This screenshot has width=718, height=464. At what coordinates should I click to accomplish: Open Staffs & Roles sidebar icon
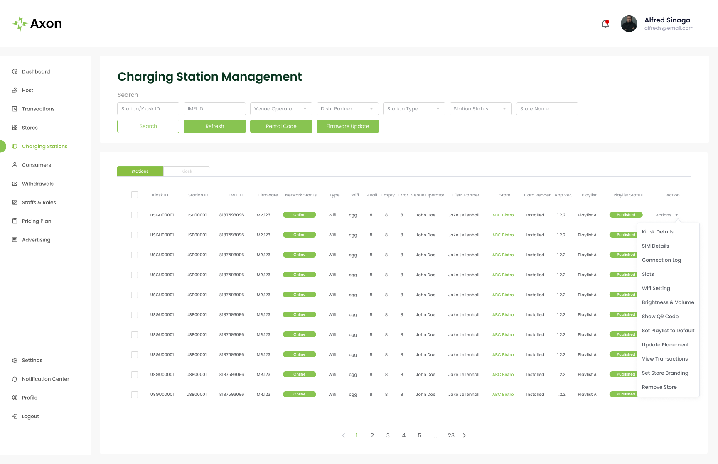15,202
